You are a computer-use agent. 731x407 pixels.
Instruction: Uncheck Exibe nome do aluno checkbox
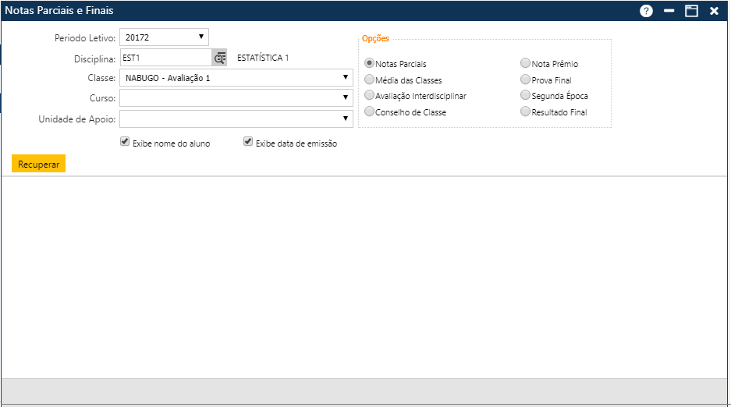pyautogui.click(x=125, y=143)
